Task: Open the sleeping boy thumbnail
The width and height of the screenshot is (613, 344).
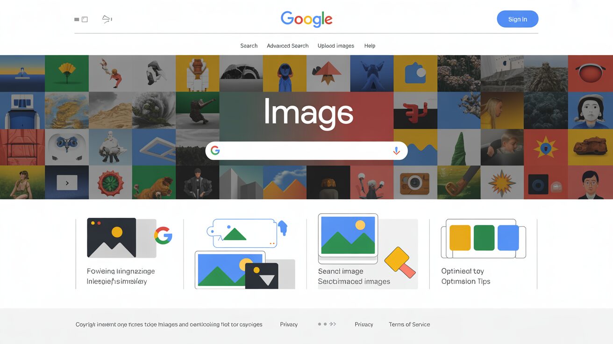Action: (502, 147)
